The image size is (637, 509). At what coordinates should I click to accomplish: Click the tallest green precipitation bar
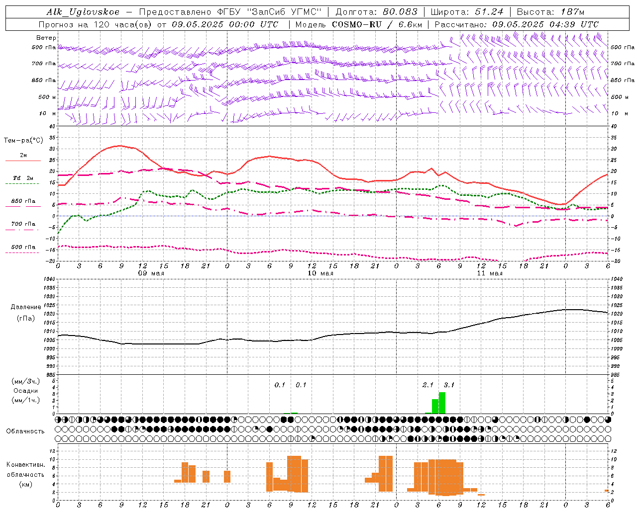pyautogui.click(x=442, y=403)
